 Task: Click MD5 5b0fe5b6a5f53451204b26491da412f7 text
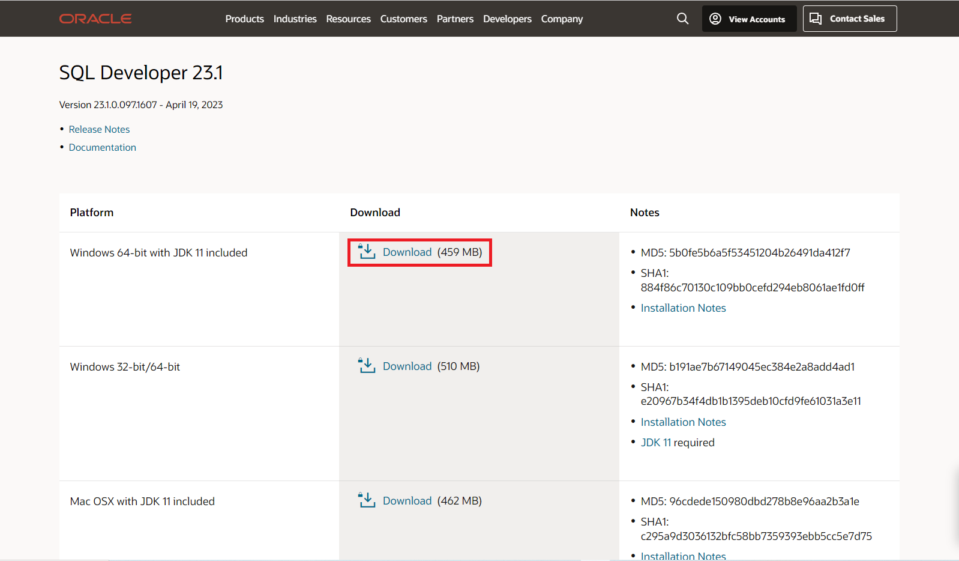(745, 252)
